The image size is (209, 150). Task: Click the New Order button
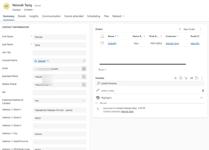pyautogui.click(x=187, y=29)
